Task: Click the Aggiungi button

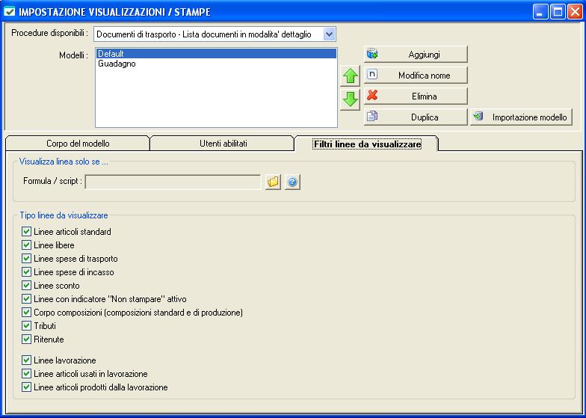Action: coord(416,54)
